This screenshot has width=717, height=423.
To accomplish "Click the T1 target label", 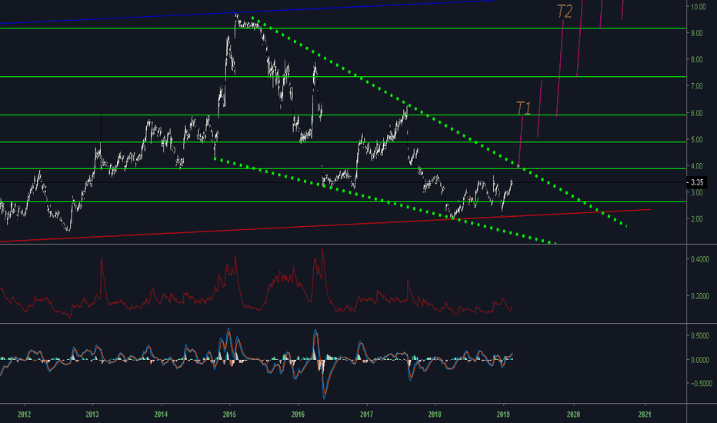I will coord(524,108).
